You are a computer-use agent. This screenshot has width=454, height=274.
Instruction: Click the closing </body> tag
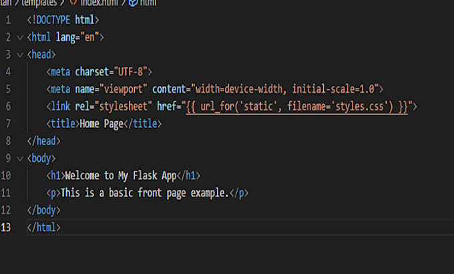[43, 210]
